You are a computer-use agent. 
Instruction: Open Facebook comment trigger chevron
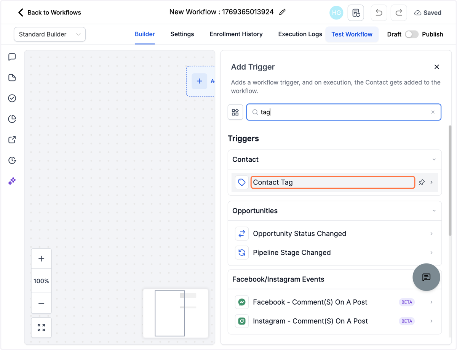(431, 302)
